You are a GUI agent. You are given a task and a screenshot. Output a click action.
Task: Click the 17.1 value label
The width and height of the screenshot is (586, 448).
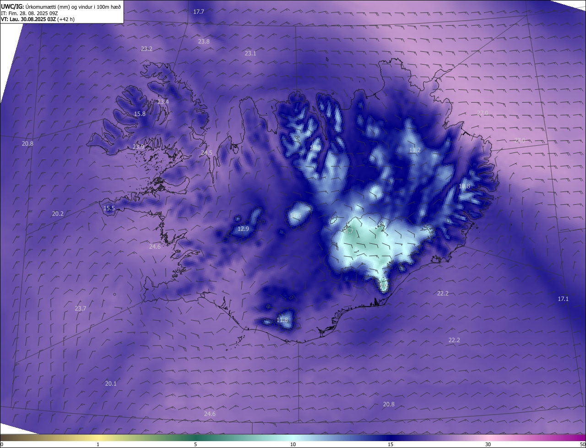(563, 299)
